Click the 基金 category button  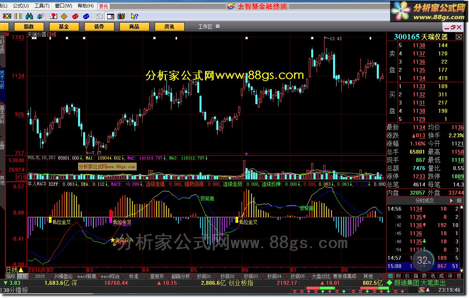tap(64, 27)
